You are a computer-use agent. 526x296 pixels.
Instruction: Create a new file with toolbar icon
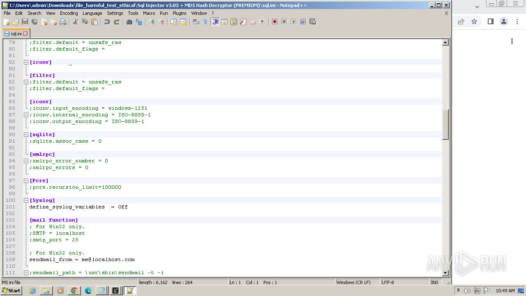[7, 22]
